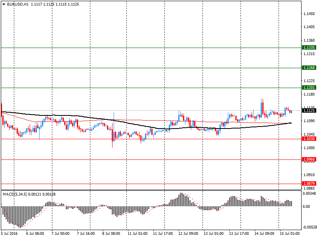Click the 13 Jul 17:00 time label
This screenshot has width=317, height=238.
[x=239, y=234]
